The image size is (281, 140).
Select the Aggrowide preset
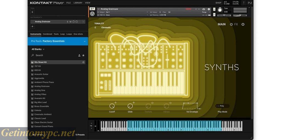click(58, 78)
